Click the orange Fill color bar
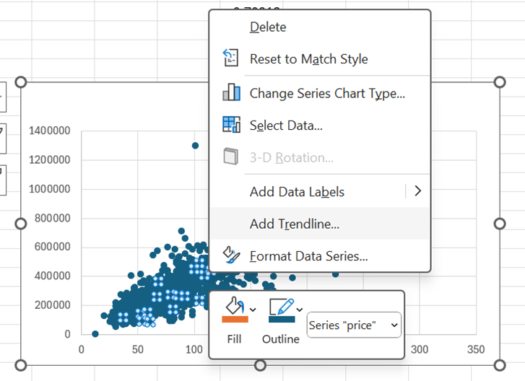This screenshot has width=525, height=381. pos(234,319)
